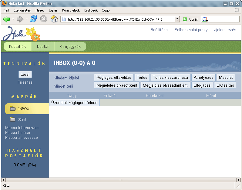Open the Beállítások link
The height and width of the screenshot is (190, 242).
coord(160,30)
